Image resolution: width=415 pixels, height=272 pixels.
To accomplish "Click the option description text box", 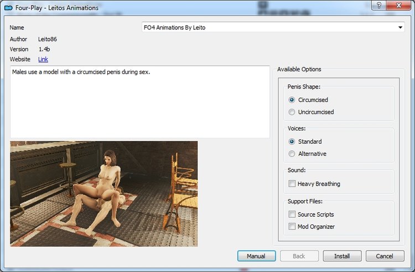I will click(x=140, y=102).
